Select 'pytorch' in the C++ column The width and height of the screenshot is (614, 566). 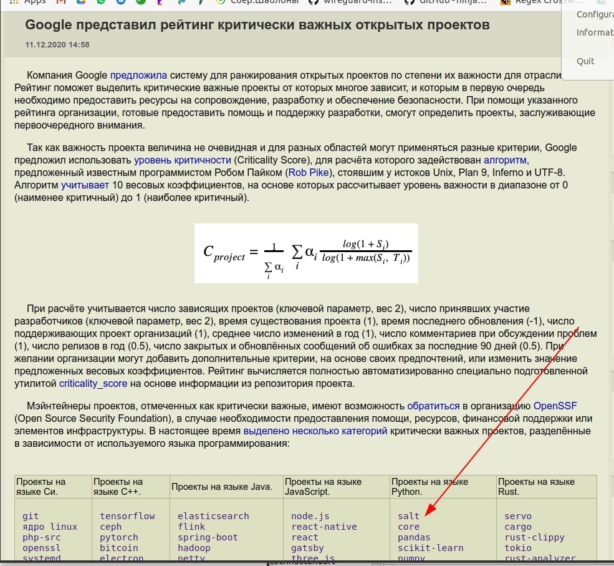118,537
